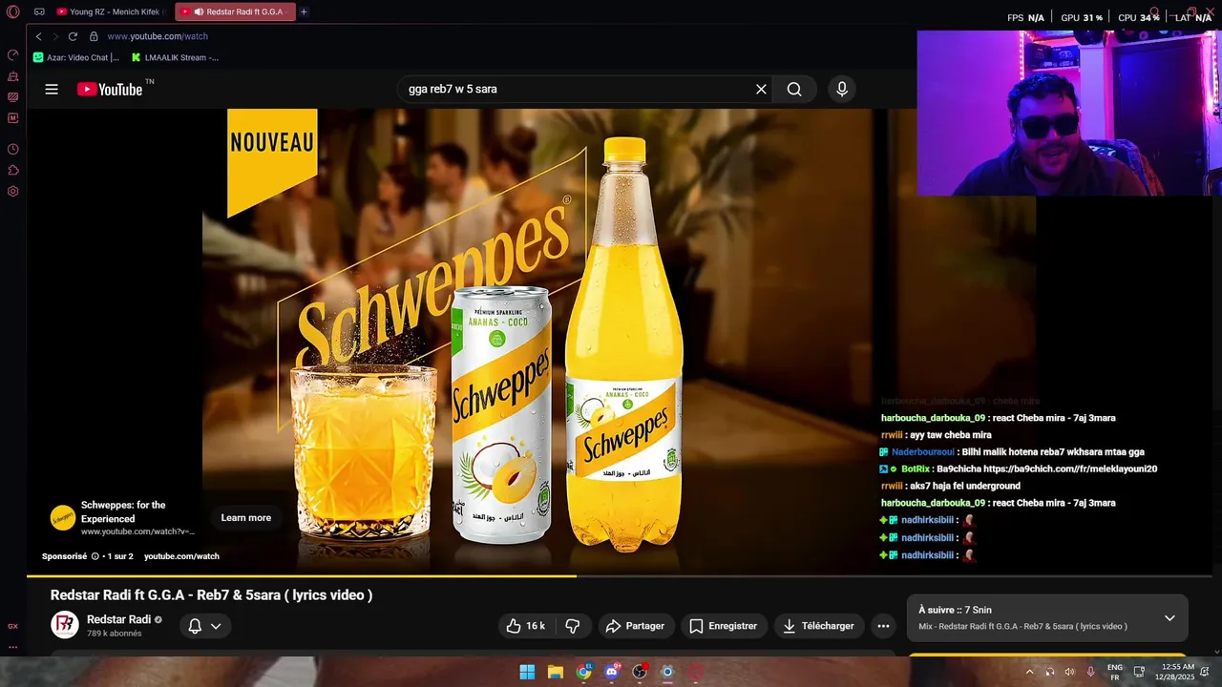Start voice search with microphone
Viewport: 1222px width, 687px height.
tap(842, 89)
